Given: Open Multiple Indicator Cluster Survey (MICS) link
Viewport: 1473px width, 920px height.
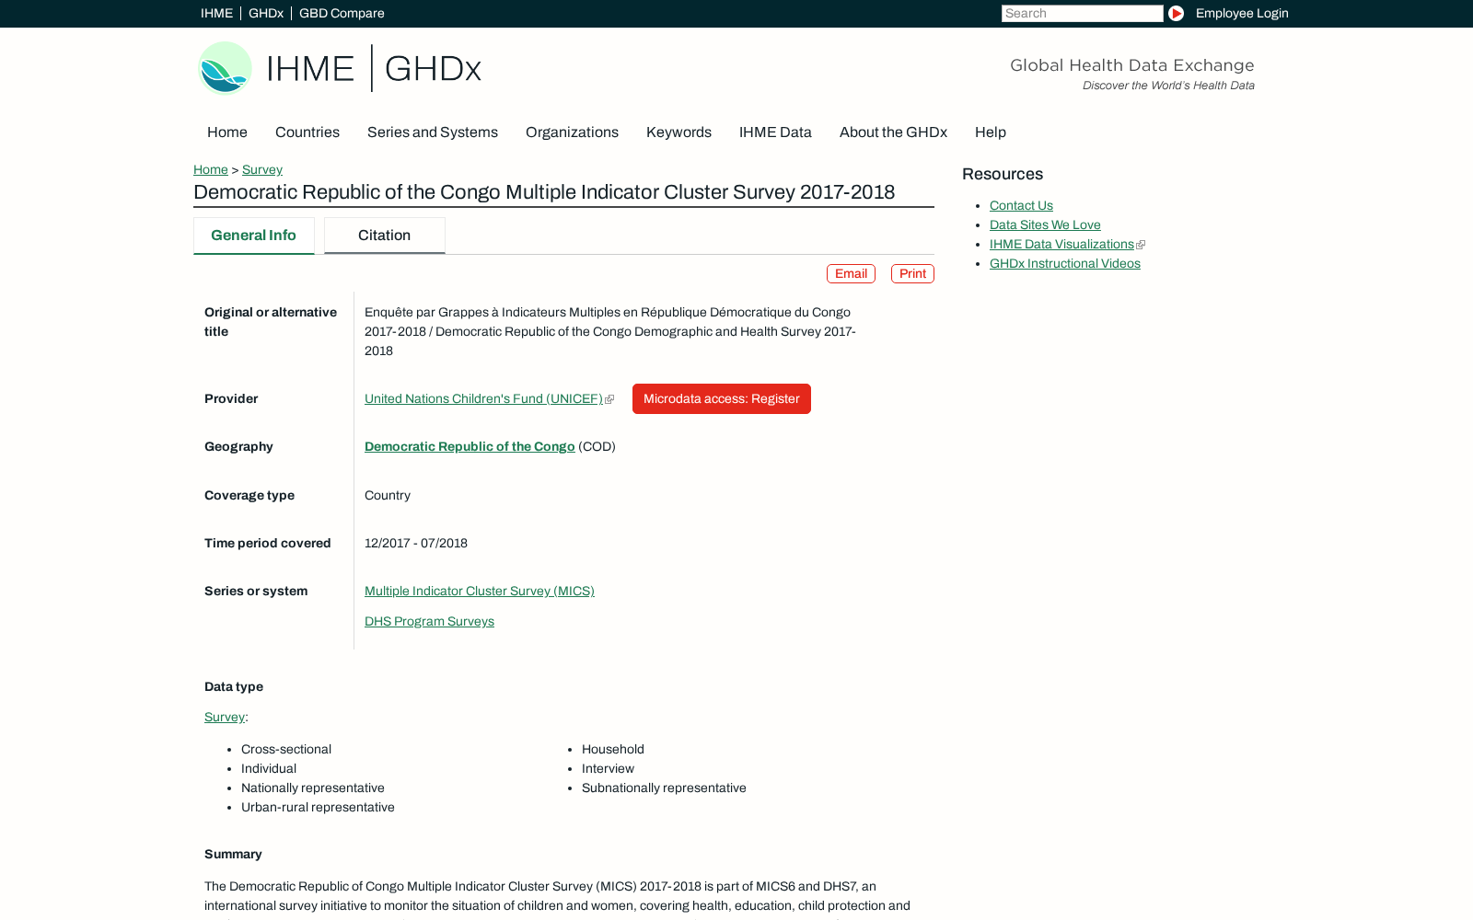Looking at the screenshot, I should (480, 591).
